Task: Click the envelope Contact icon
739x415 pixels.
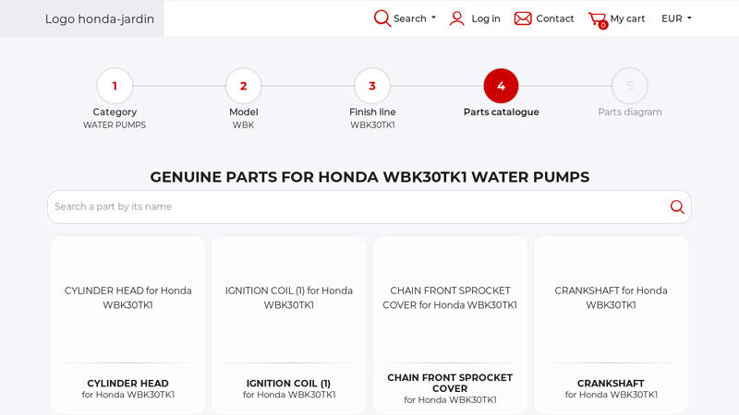Action: pos(523,18)
